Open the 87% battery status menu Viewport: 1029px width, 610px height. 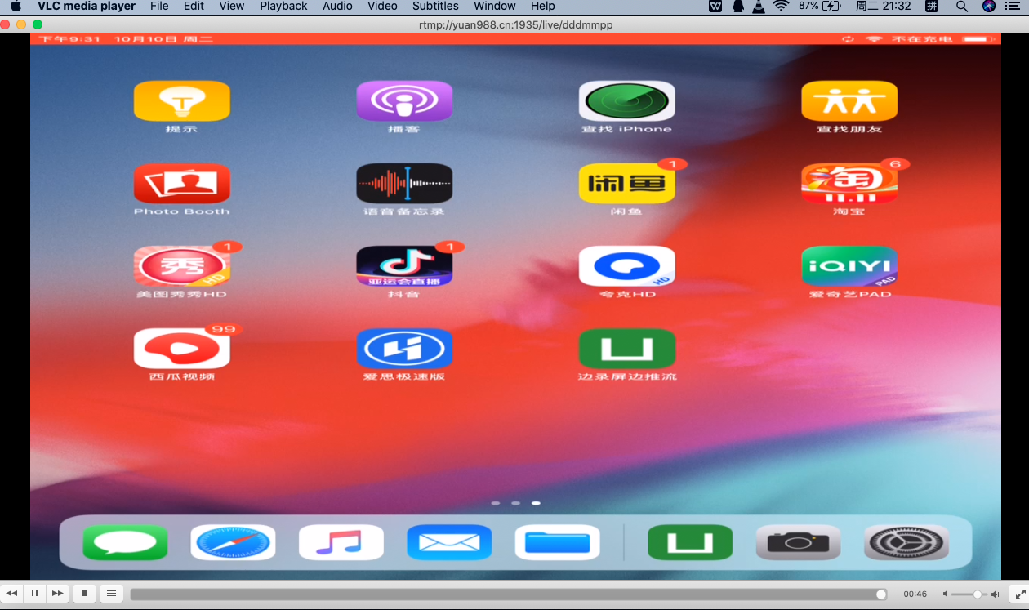point(820,6)
